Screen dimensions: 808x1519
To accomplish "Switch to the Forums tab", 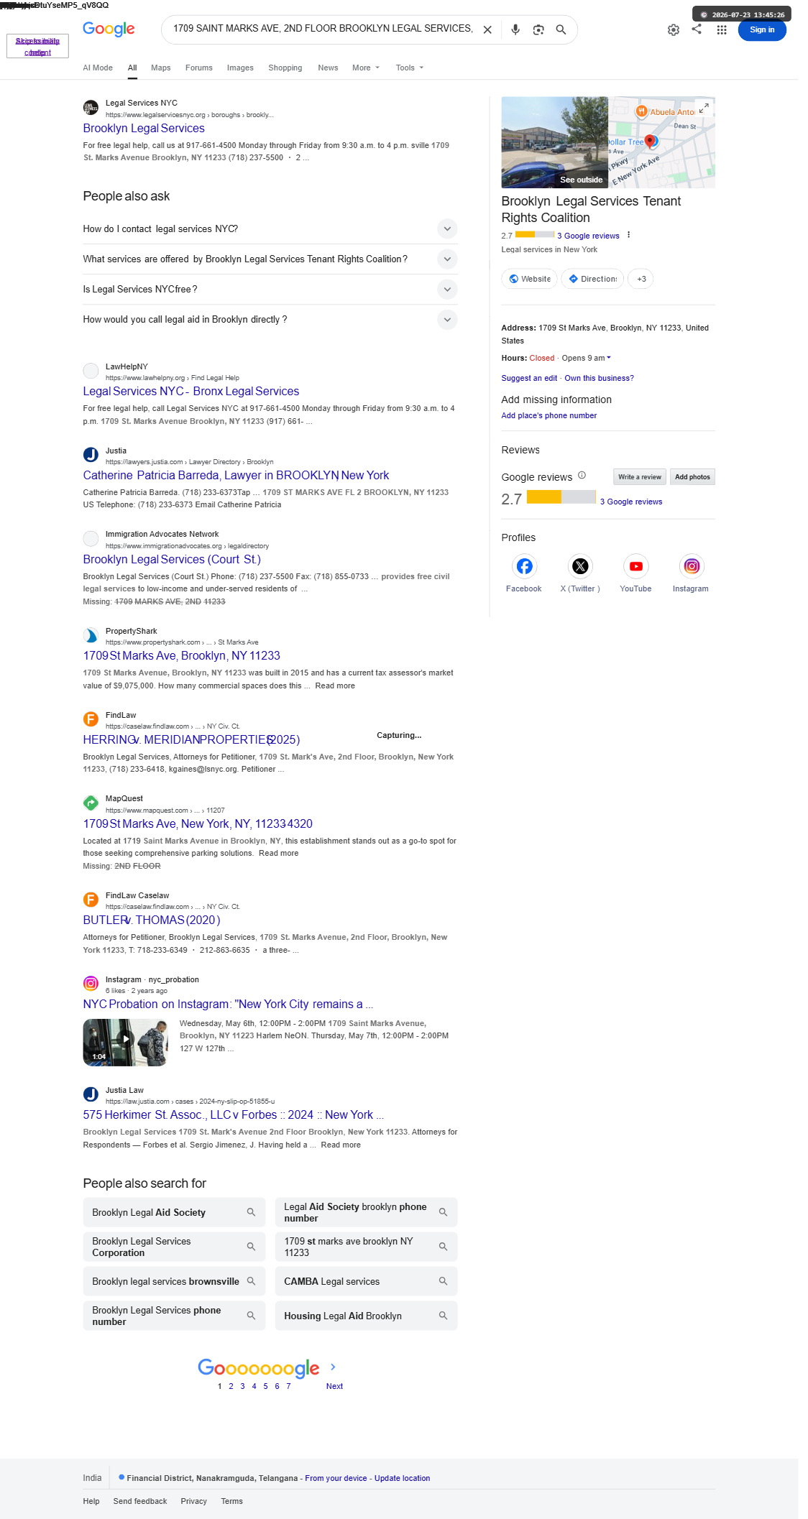I will (x=199, y=68).
